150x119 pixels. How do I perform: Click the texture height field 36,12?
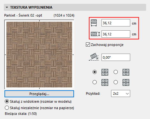(116, 34)
